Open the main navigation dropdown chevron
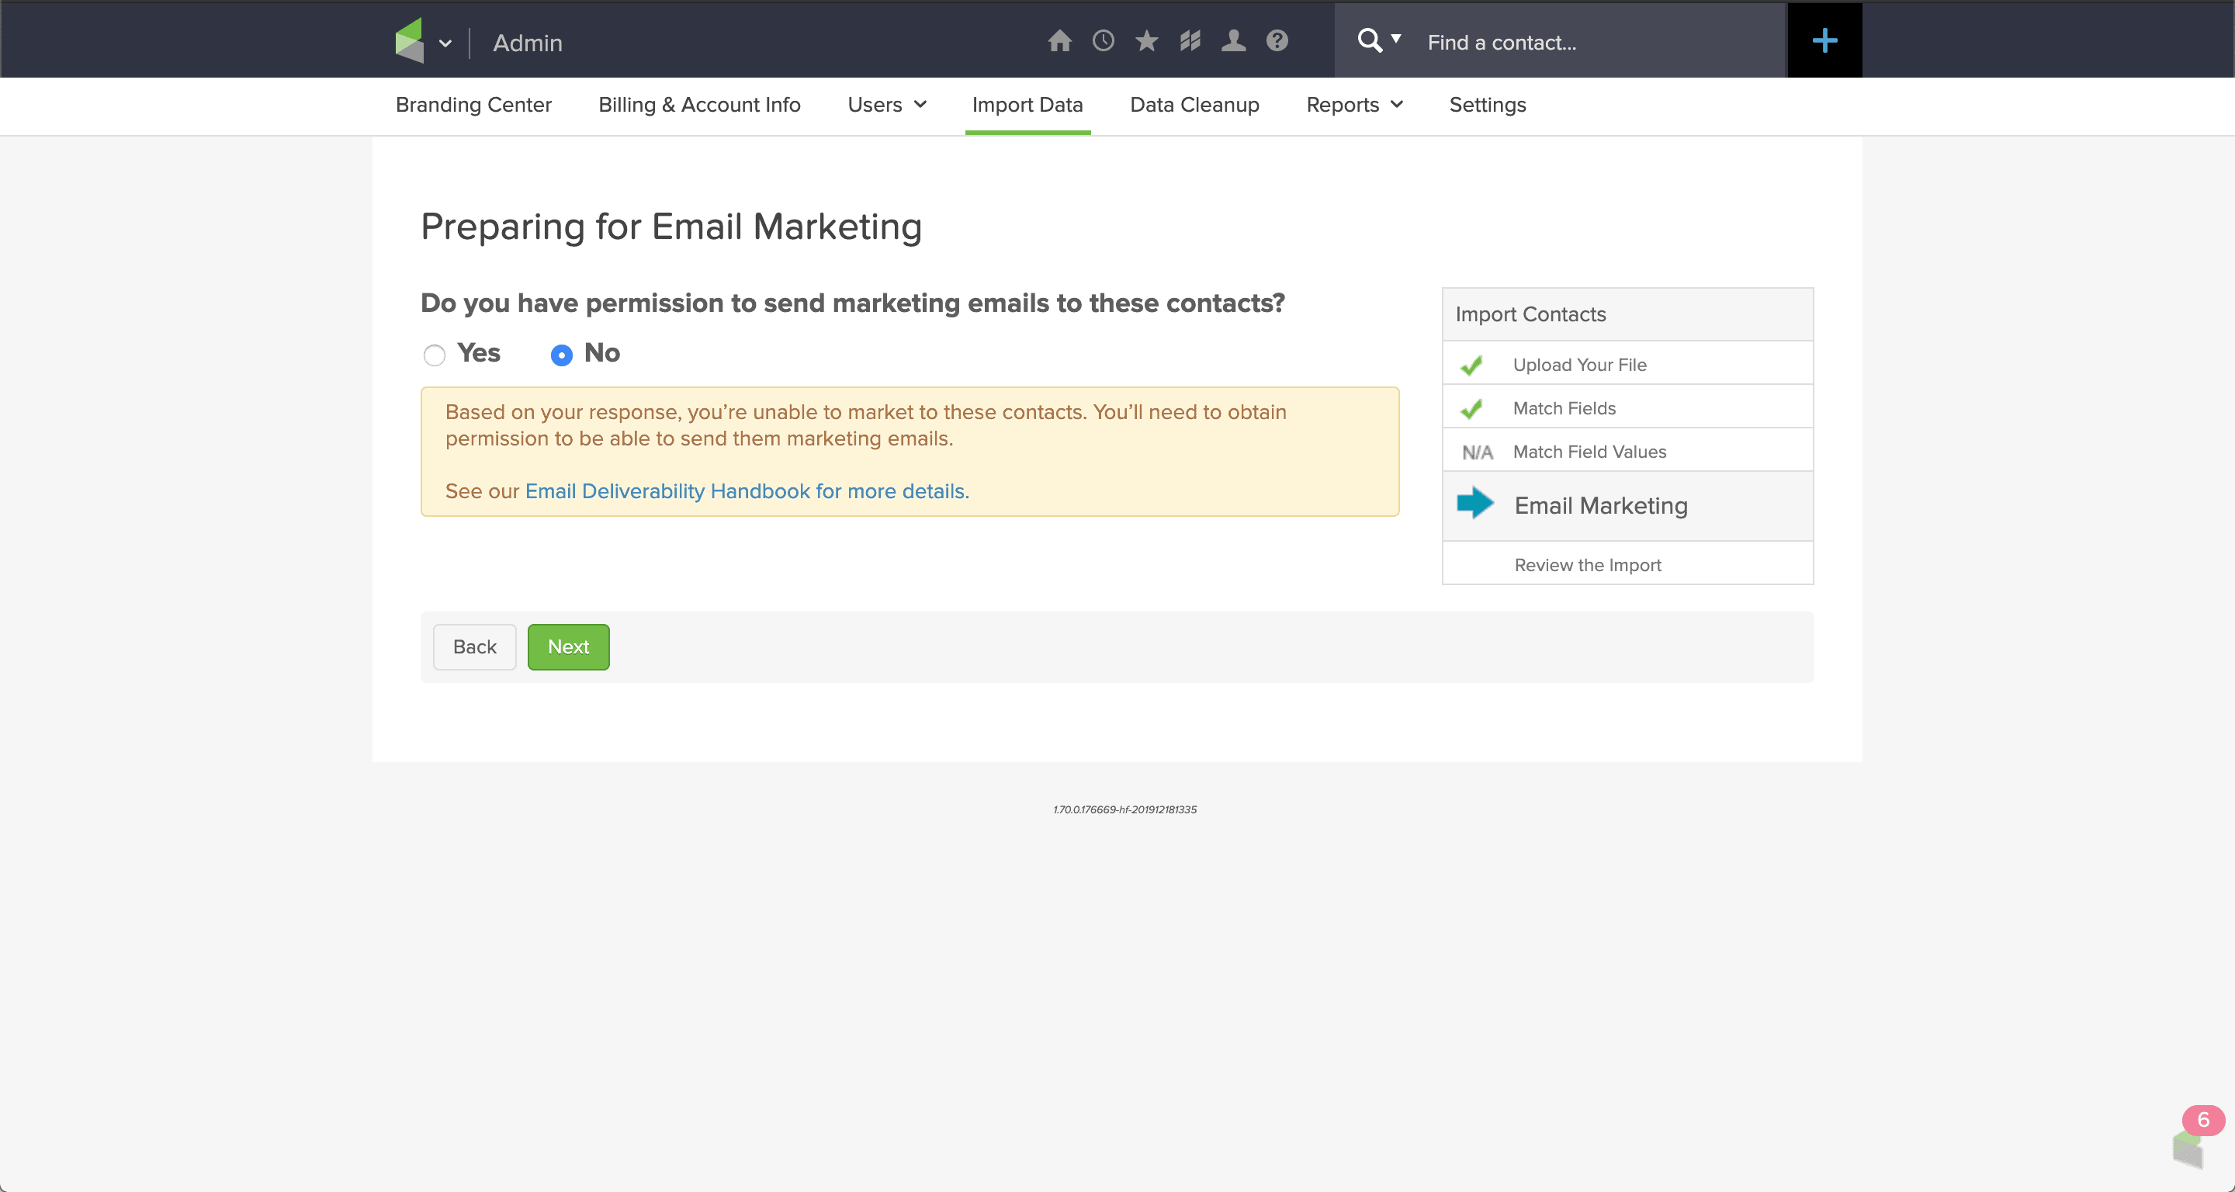Screen dimensions: 2235x1192 pos(445,43)
